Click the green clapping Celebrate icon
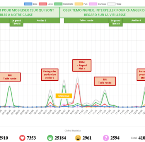Screen dimensions: 145x142 tap(50, 138)
